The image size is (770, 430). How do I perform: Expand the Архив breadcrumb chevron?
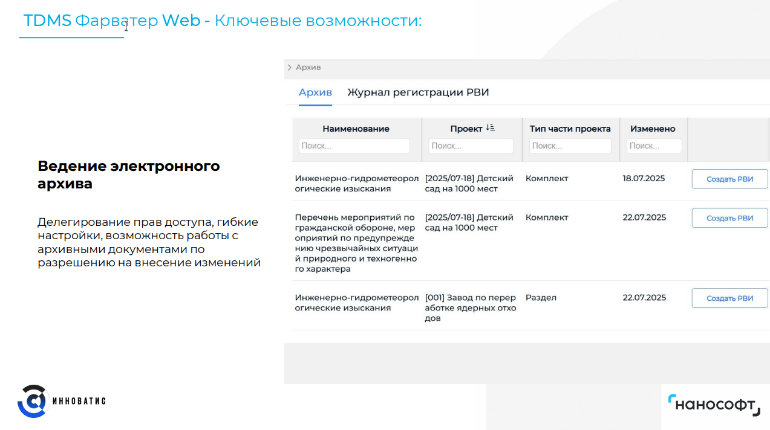pos(290,68)
